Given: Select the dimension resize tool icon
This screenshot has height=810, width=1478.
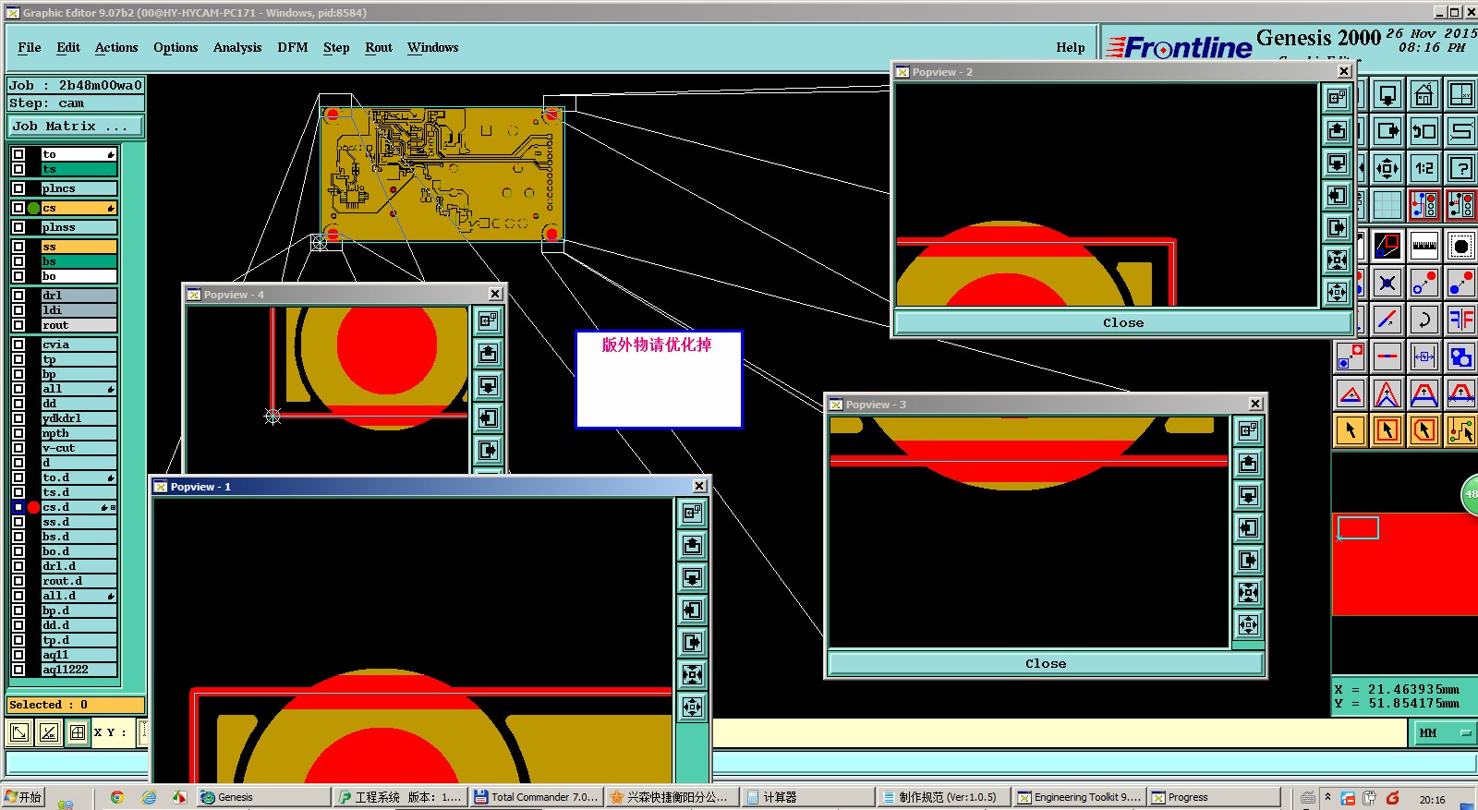Looking at the screenshot, I should (x=1423, y=357).
